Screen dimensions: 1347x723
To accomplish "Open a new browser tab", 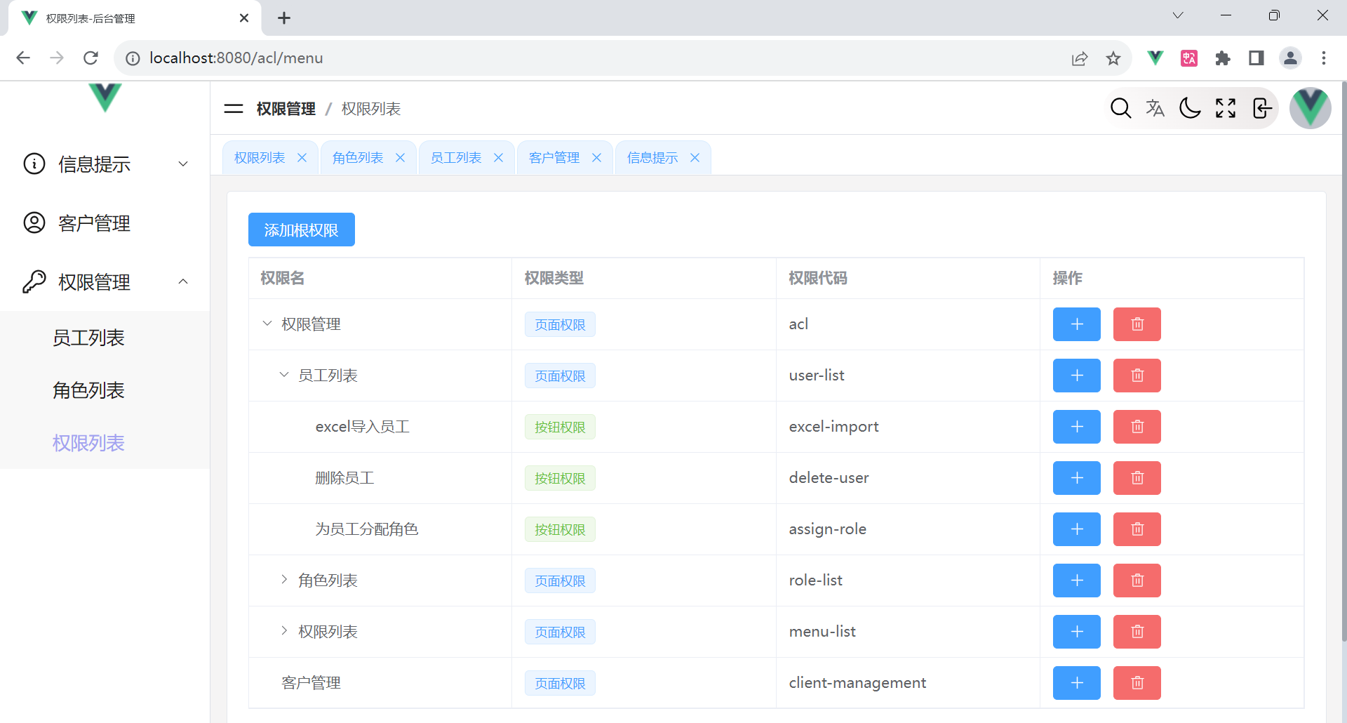I will pyautogui.click(x=284, y=18).
